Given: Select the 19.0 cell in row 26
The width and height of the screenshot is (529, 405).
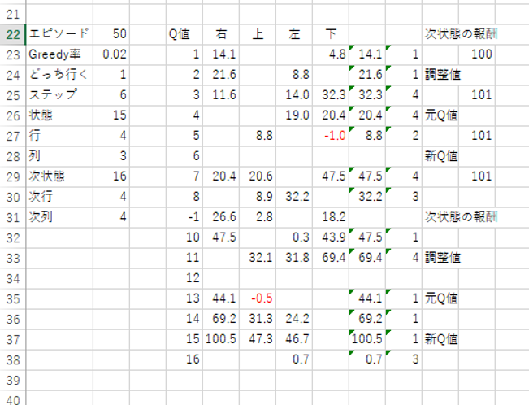Looking at the screenshot, I should coord(294,115).
